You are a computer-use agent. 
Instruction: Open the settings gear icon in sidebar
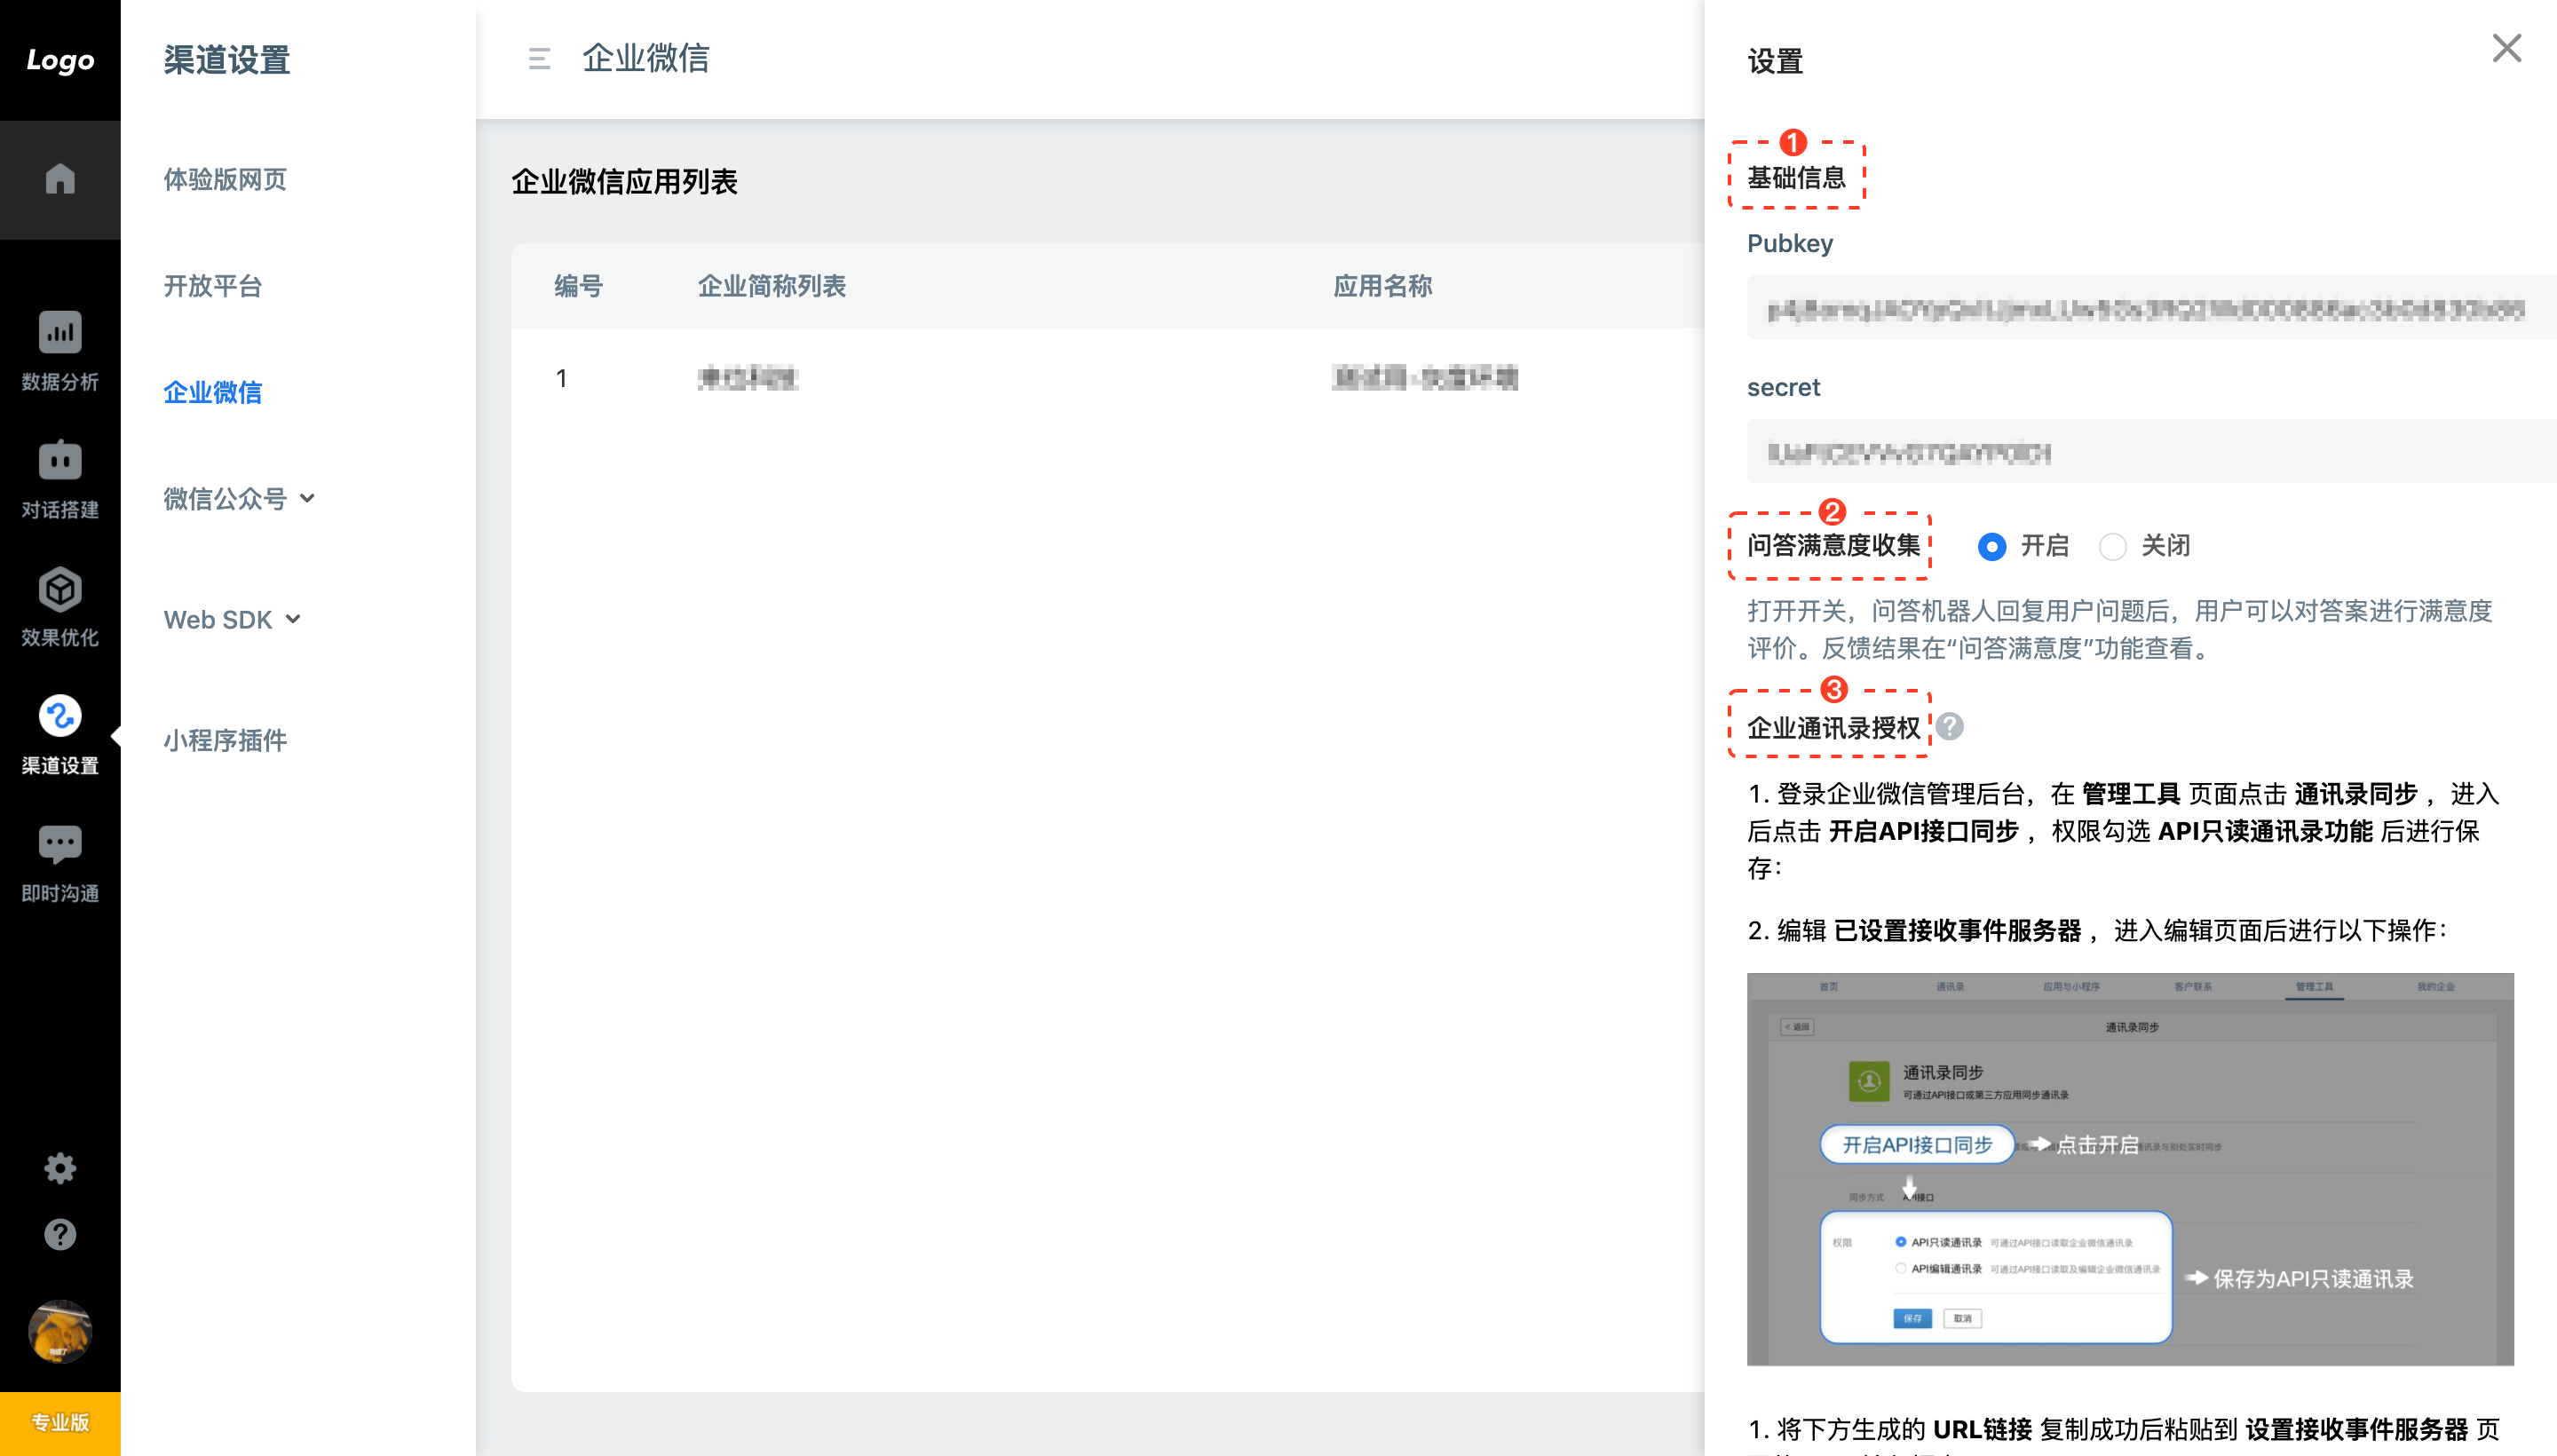(x=60, y=1168)
